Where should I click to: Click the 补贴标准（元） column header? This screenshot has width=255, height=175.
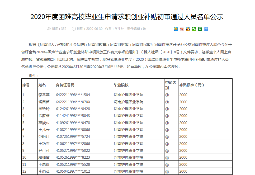coord(192,85)
